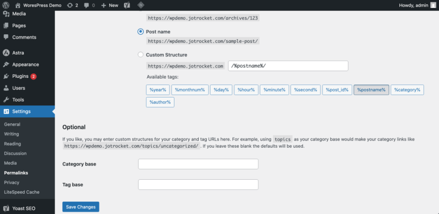The width and height of the screenshot is (439, 214).
Task: Click the Users person icon
Action: (x=6, y=88)
